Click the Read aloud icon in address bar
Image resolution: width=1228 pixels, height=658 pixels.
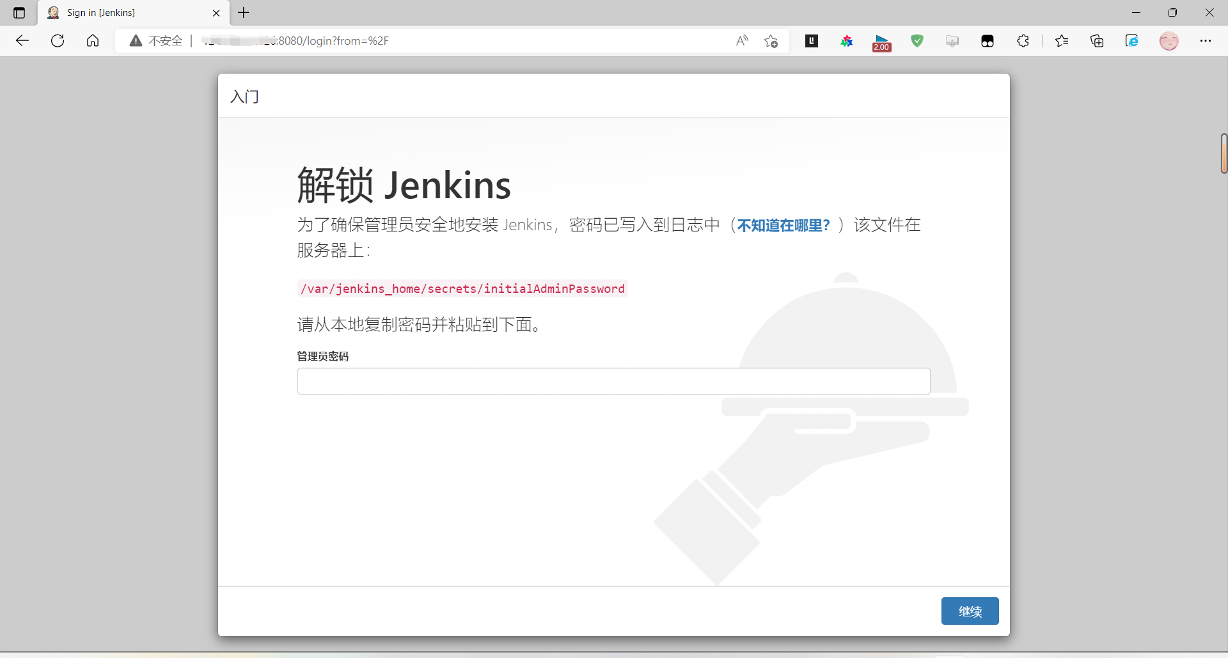pos(742,41)
